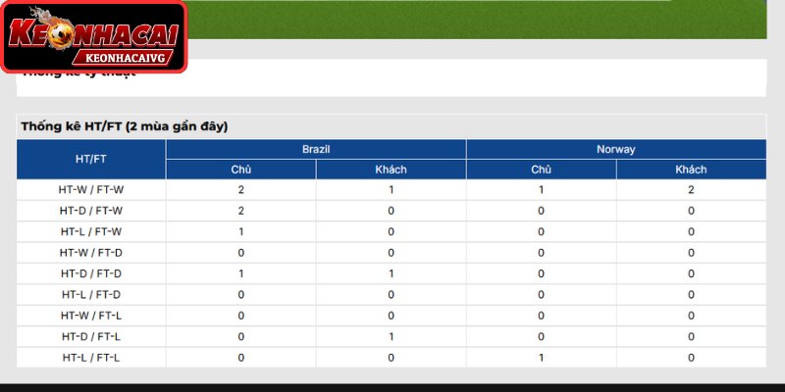
Task: Click Brazil Chủ value in HT-W / FT-W row
Action: coord(240,190)
